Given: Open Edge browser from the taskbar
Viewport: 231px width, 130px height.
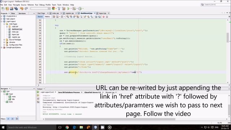Looking at the screenshot, I should [74, 127].
